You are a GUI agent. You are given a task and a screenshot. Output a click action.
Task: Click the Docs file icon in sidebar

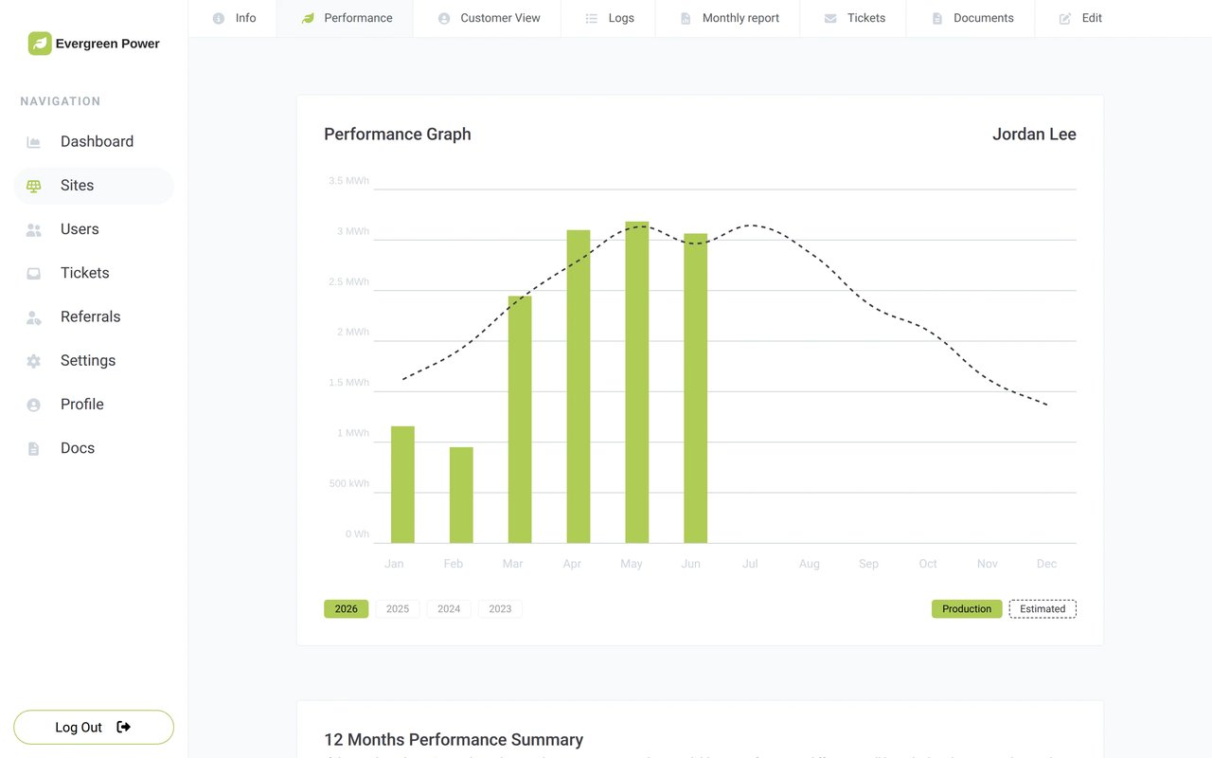34,448
